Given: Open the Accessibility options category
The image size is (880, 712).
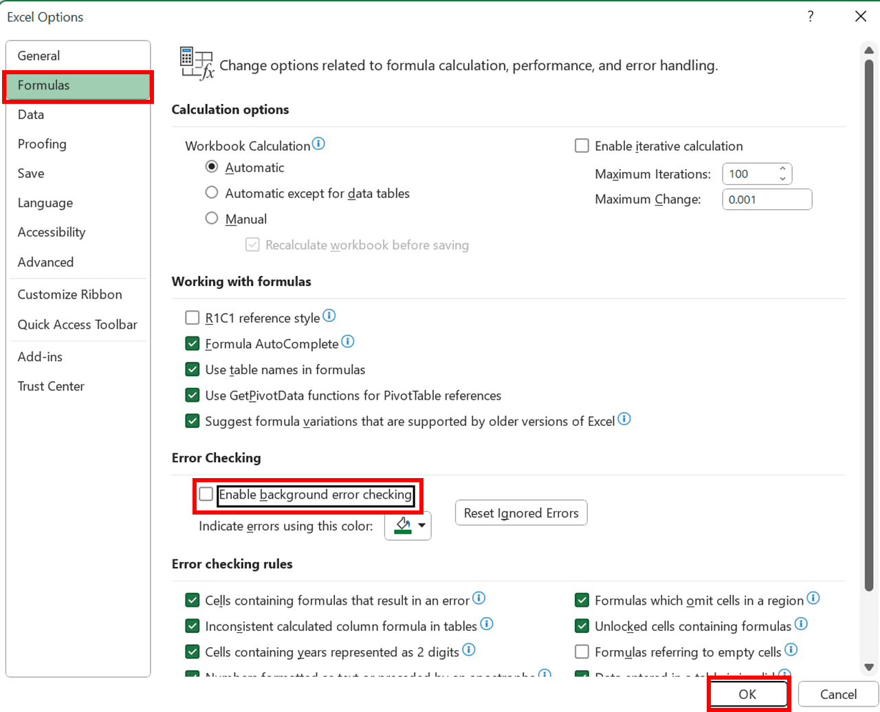Looking at the screenshot, I should point(78,233).
